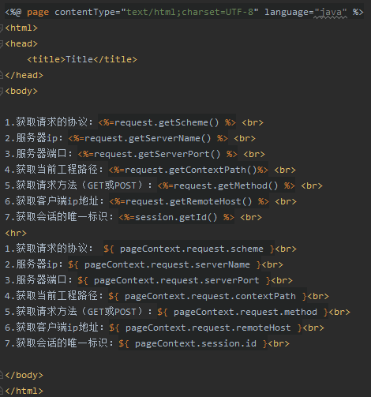Collapse the <head> fold marker in gutter
371x397 pixels.
[2, 43]
